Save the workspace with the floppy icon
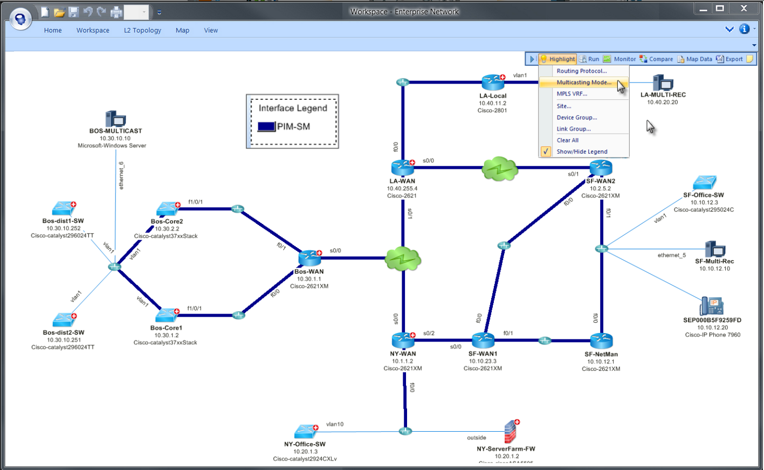Screen dimensions: 764x470 74,12
